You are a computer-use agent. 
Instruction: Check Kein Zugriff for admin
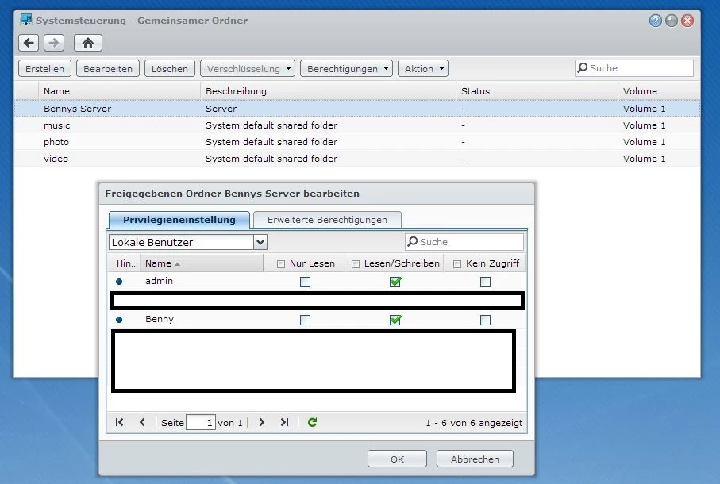coord(485,282)
